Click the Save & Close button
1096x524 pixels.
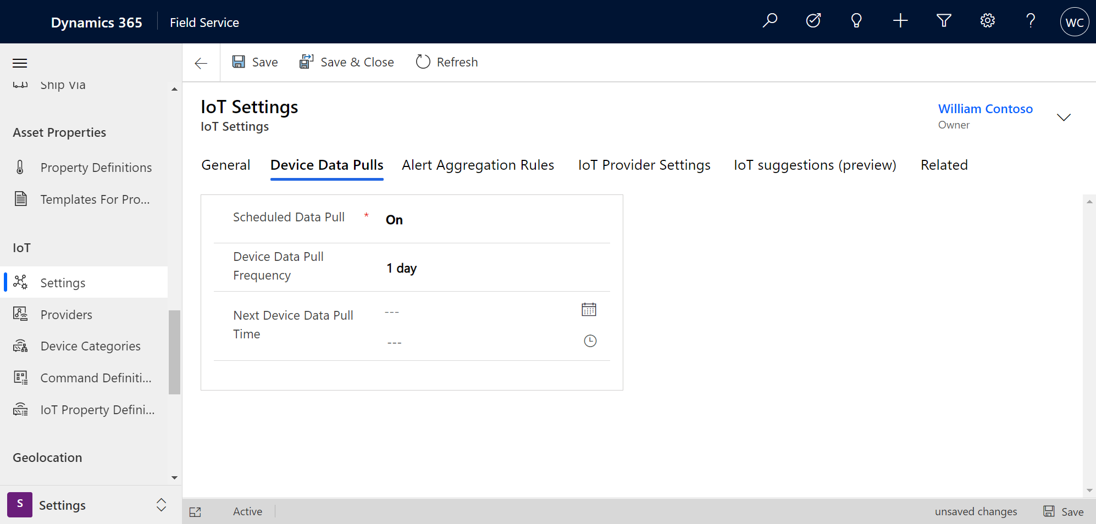pyautogui.click(x=346, y=62)
